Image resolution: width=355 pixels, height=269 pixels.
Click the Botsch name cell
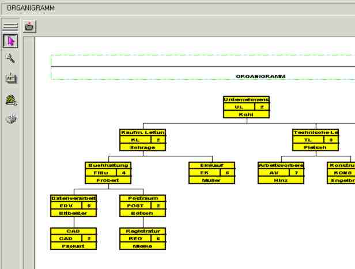143,213
